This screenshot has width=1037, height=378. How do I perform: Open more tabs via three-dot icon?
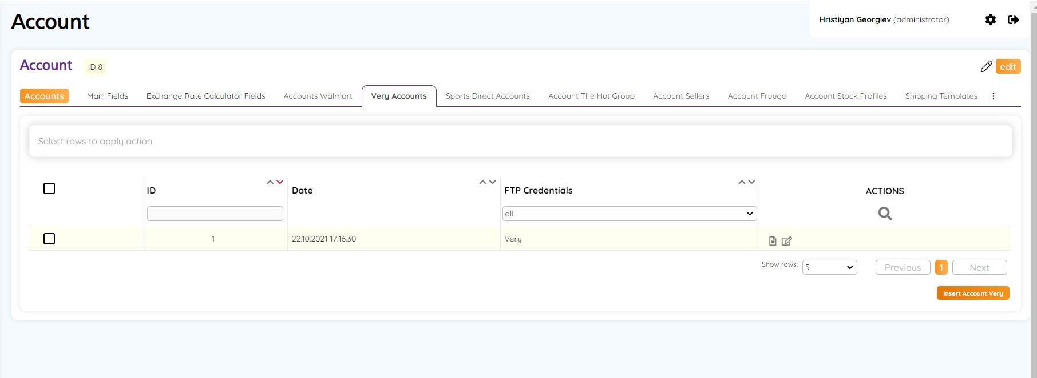(994, 96)
